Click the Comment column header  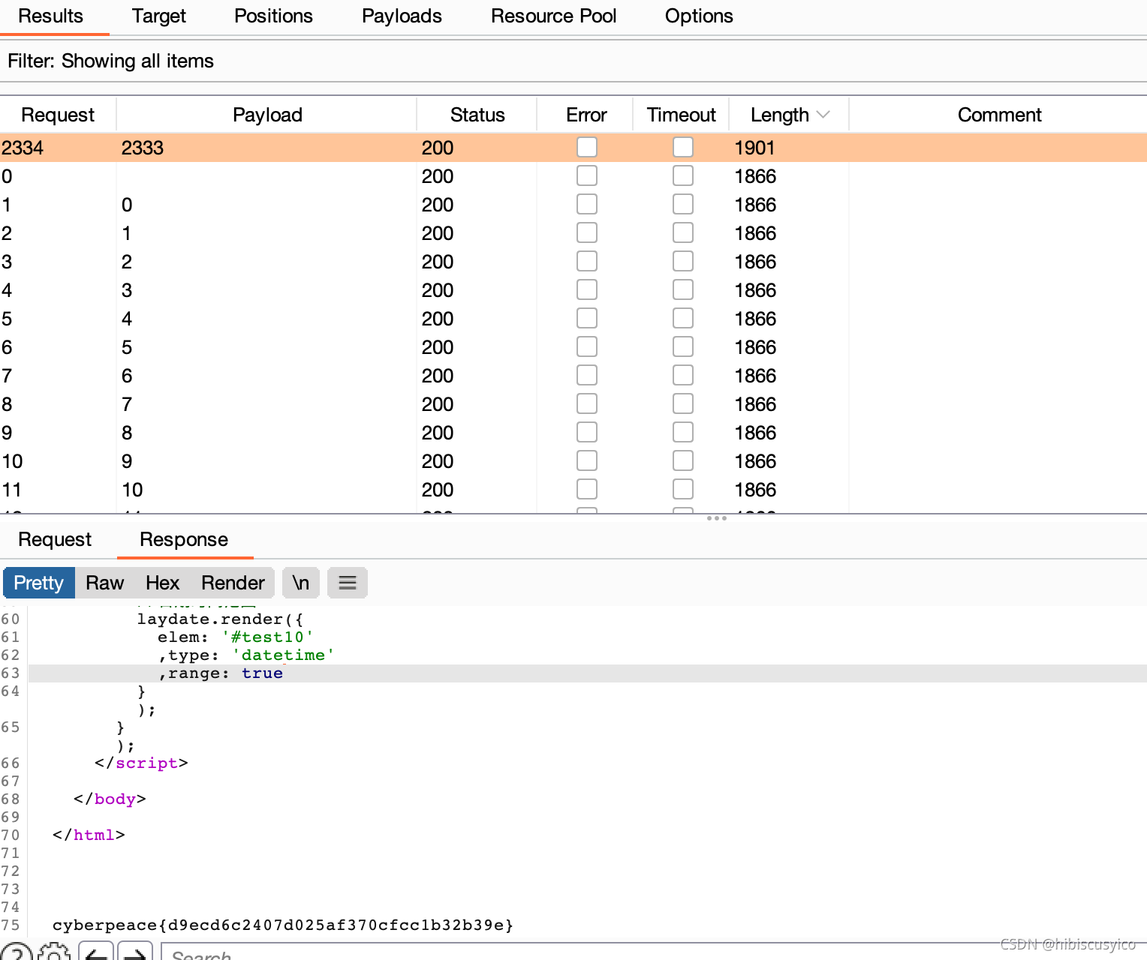coord(999,115)
